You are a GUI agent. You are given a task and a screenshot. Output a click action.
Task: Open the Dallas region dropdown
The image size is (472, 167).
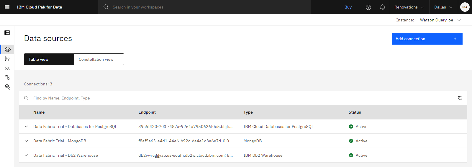click(443, 7)
